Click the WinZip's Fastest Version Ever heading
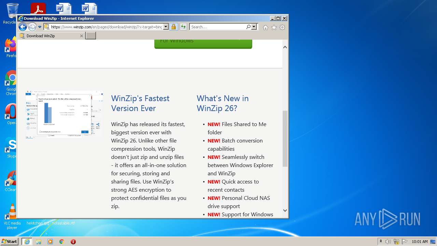Image resolution: width=437 pixels, height=246 pixels. pyautogui.click(x=140, y=103)
